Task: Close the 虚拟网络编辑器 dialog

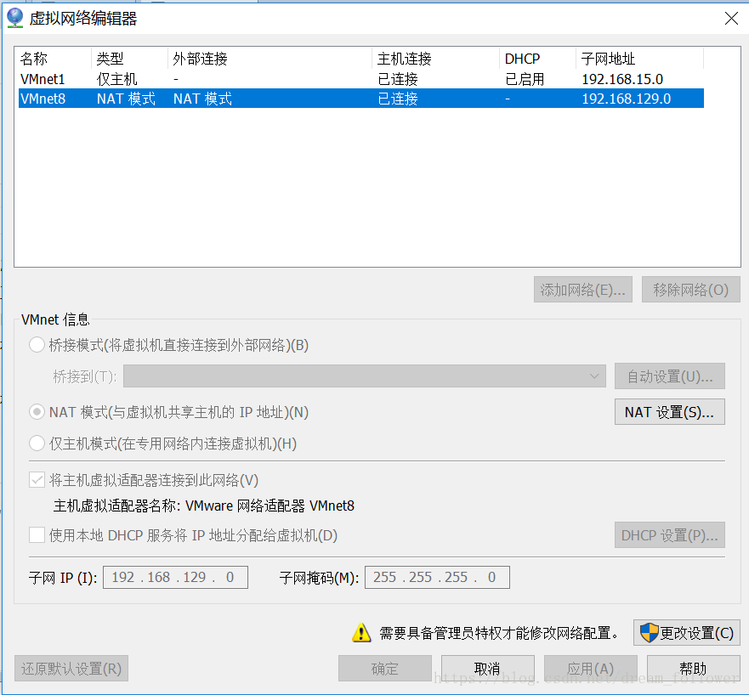Action: point(731,19)
